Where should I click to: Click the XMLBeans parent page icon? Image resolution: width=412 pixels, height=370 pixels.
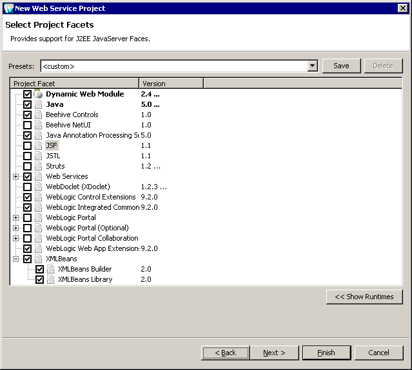pos(38,259)
